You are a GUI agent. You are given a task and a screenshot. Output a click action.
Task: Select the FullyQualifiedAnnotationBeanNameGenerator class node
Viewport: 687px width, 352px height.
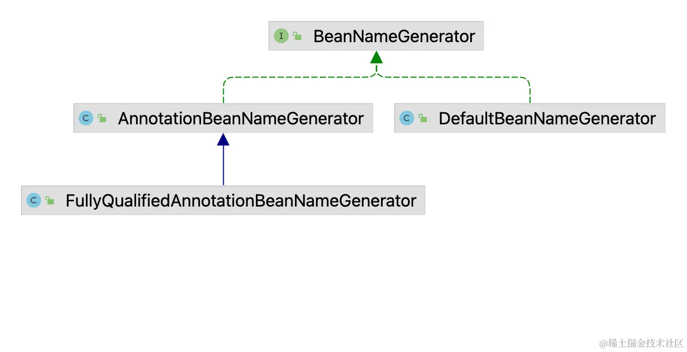223,200
